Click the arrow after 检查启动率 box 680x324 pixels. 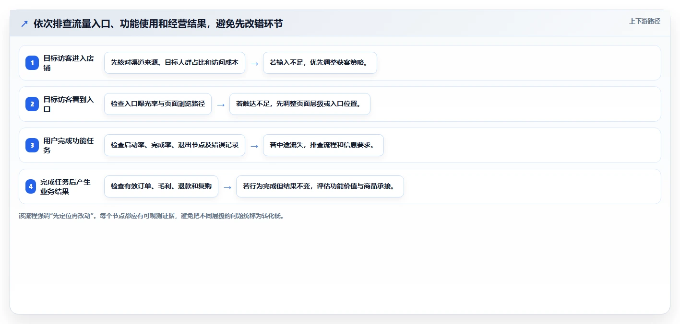tap(254, 146)
